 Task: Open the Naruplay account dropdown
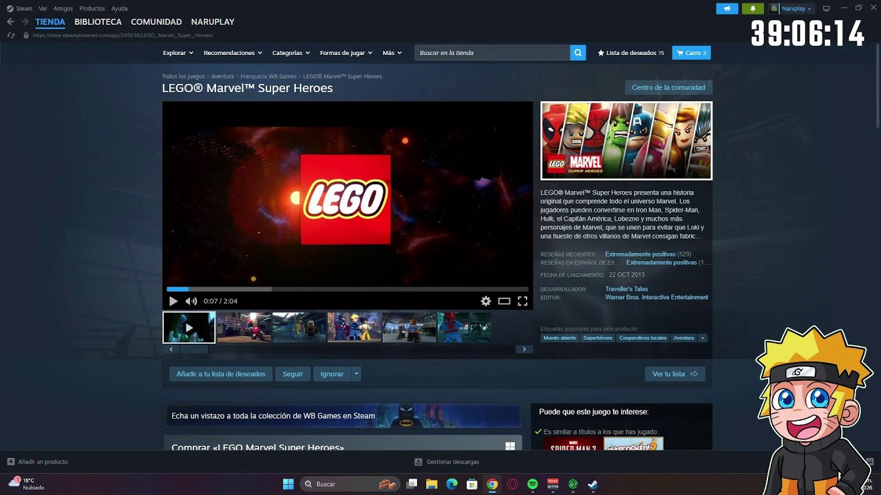(x=796, y=8)
